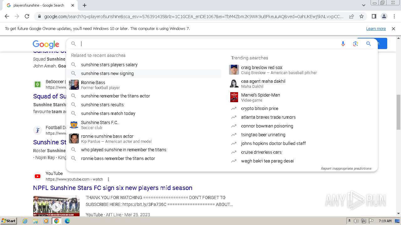Click the Chrome icon in the taskbar
401x225 pixels.
coord(57,221)
